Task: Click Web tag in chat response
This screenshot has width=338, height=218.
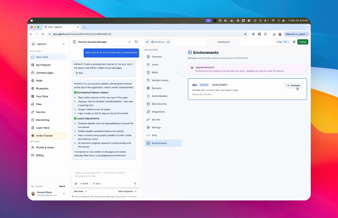Action: [x=79, y=73]
